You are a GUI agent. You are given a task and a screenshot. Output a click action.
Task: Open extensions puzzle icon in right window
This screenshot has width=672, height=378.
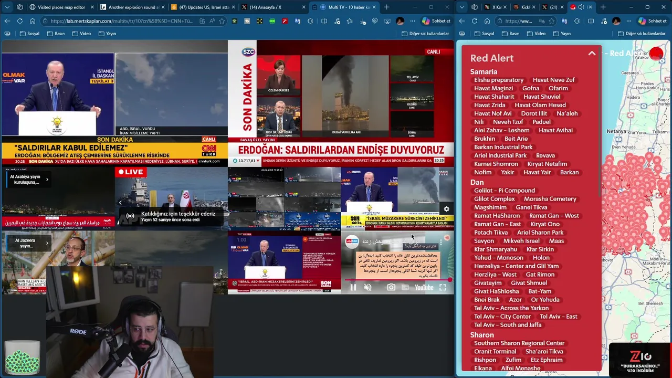click(577, 21)
